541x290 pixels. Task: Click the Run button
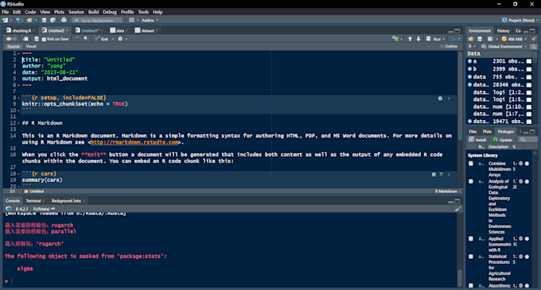click(x=434, y=39)
